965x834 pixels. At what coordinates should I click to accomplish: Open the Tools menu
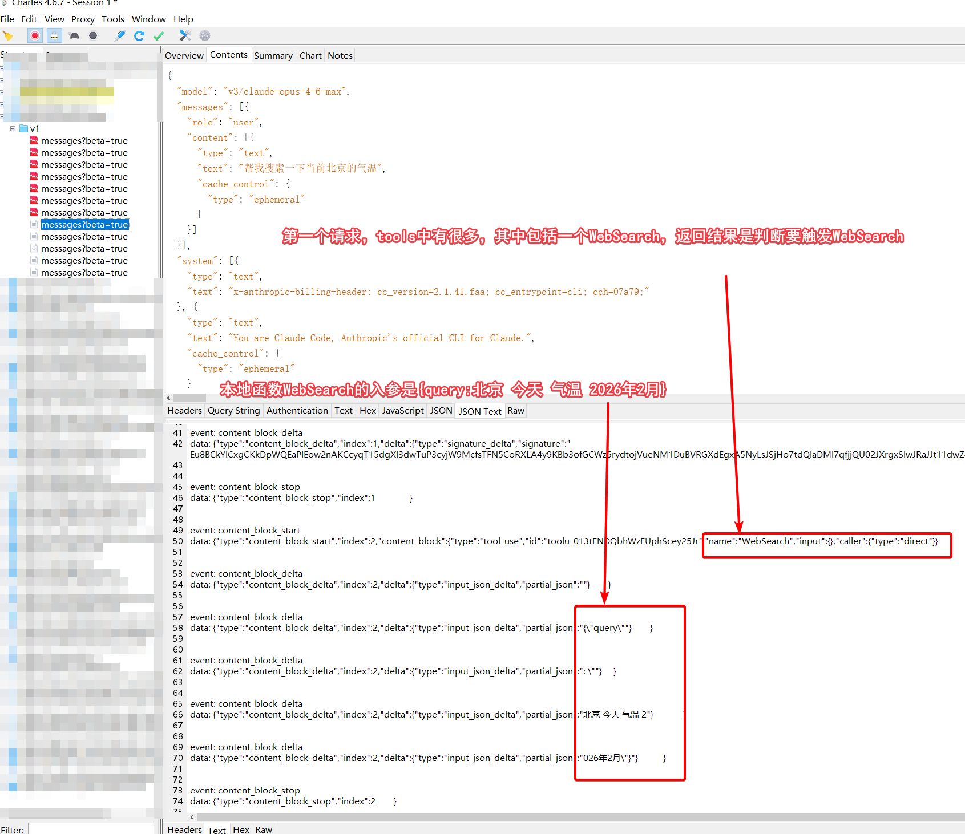pyautogui.click(x=113, y=19)
